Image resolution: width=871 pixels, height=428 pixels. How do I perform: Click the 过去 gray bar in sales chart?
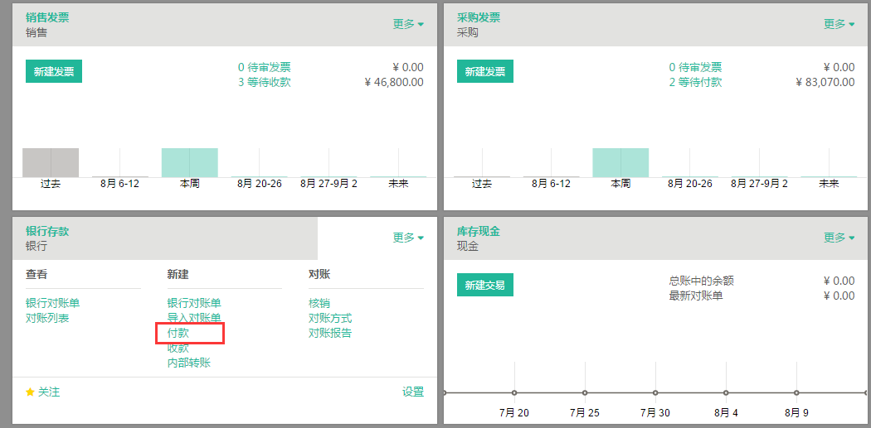tap(51, 162)
